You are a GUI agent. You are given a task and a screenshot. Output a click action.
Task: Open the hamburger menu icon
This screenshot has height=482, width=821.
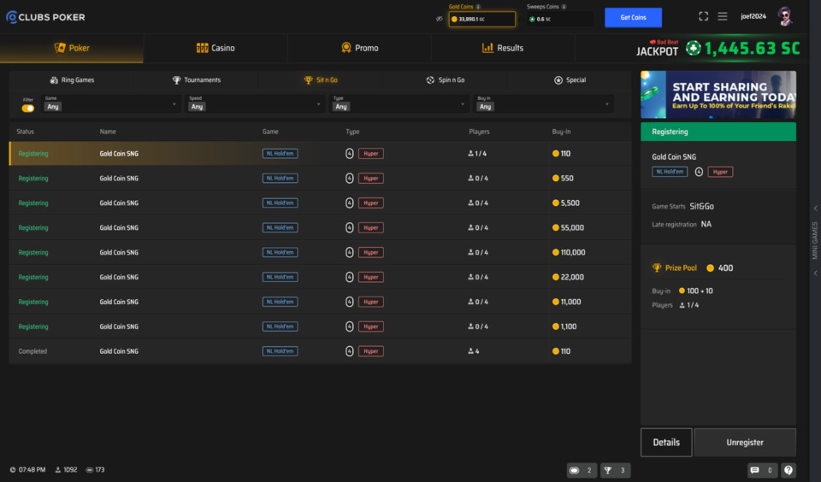click(723, 16)
